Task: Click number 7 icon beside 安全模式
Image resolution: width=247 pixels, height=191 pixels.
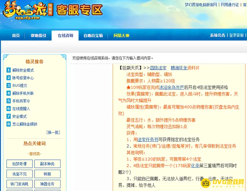Action: click(x=9, y=116)
